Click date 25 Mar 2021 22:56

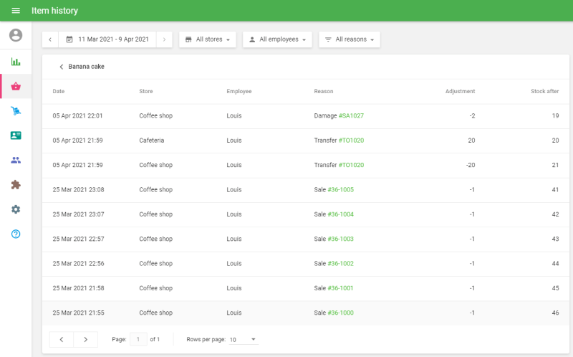(x=78, y=263)
